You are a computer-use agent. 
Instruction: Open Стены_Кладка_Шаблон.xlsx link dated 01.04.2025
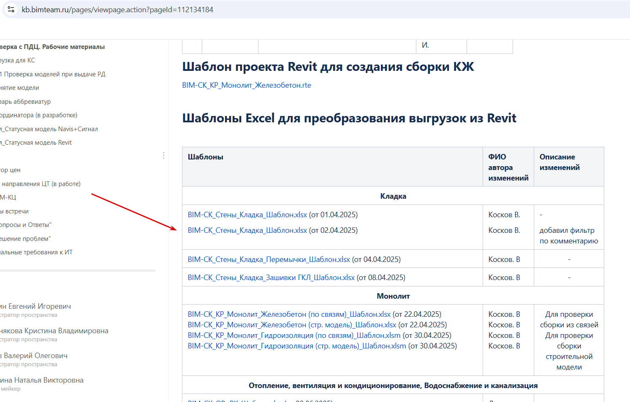click(x=247, y=215)
